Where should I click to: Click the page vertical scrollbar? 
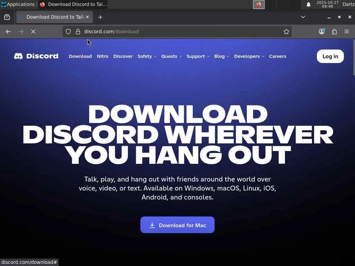click(354, 58)
